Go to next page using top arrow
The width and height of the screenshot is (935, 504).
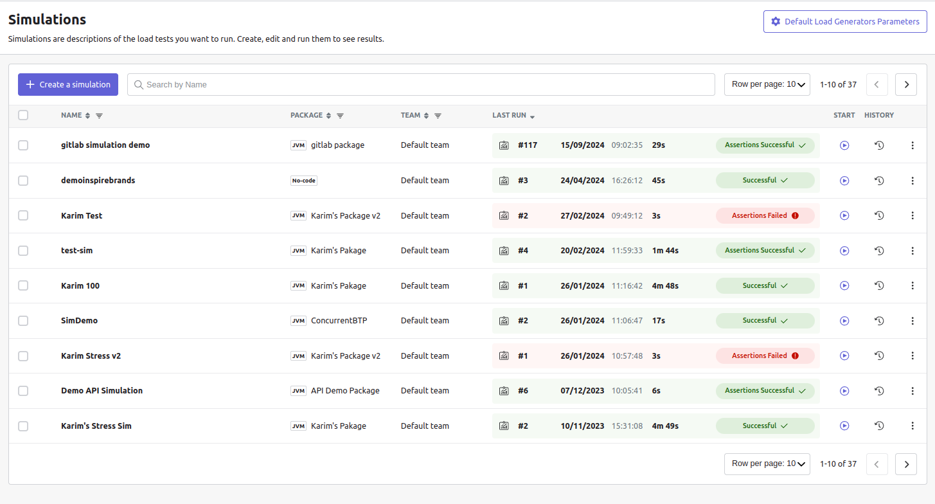(x=906, y=84)
